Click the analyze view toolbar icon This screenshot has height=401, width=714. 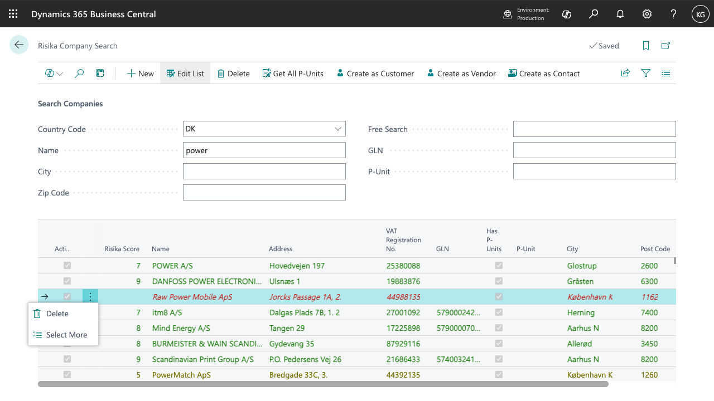coord(100,74)
